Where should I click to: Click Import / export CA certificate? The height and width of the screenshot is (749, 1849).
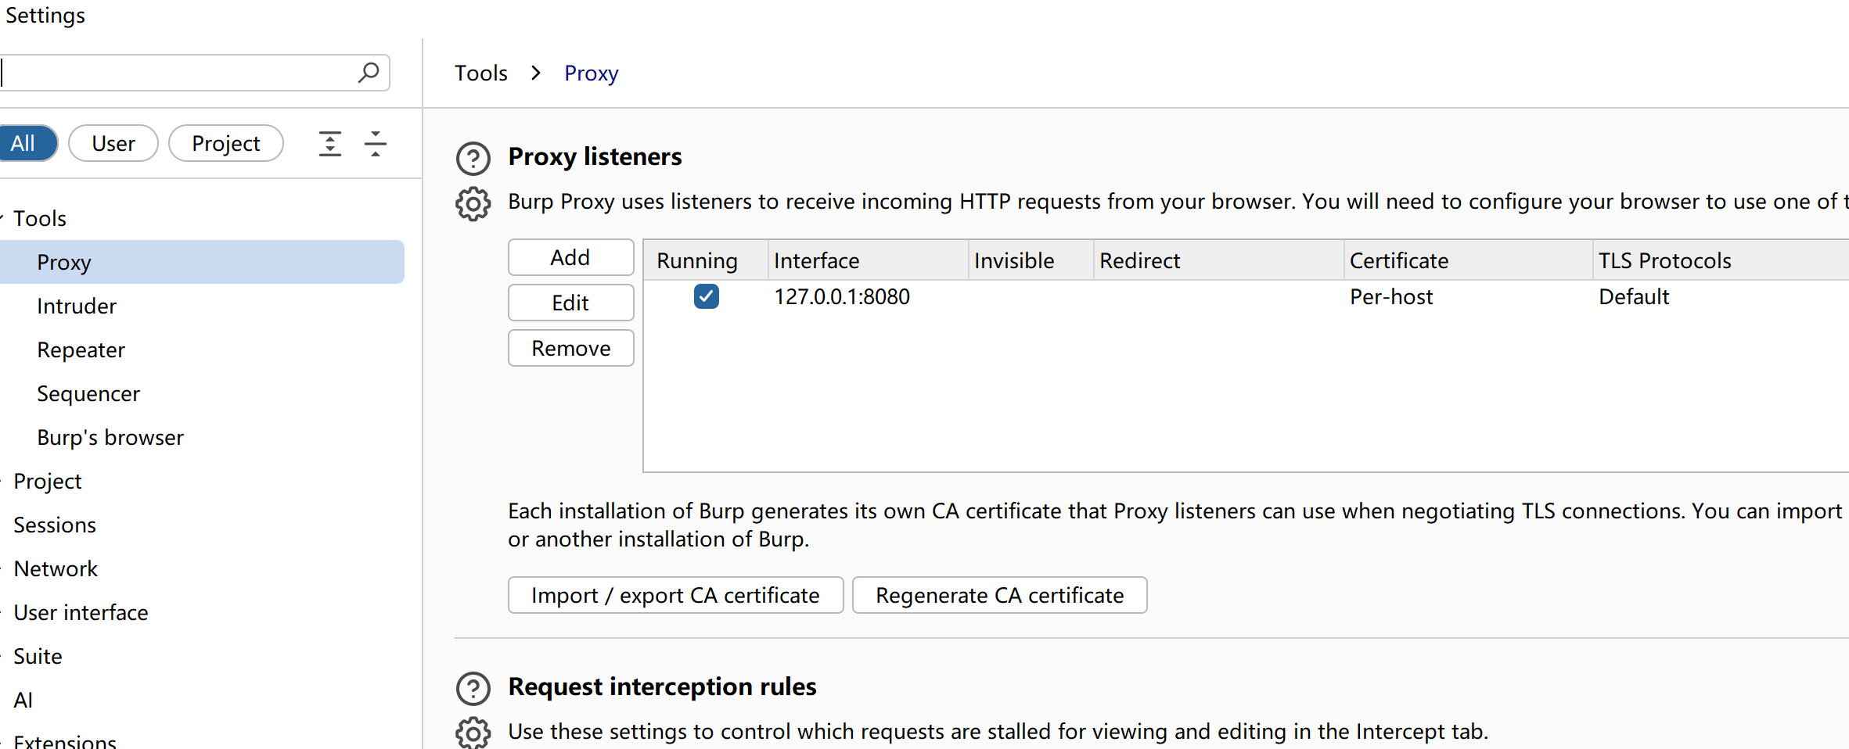675,595
